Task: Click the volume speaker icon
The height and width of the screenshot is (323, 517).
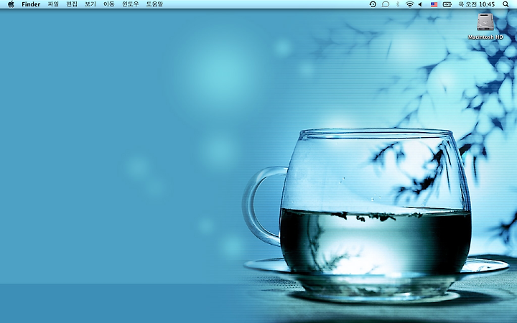Action: [420, 4]
